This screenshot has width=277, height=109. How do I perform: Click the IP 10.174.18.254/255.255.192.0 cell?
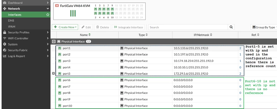194,61
